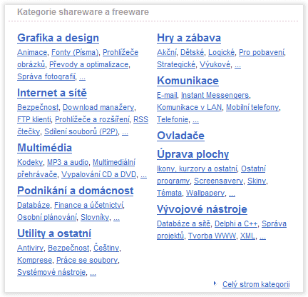Open Podnikání a domácnost category

pos(76,191)
